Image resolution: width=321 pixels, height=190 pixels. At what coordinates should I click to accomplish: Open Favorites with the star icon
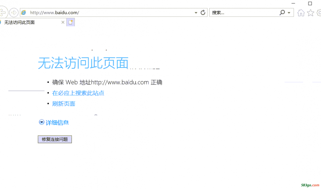click(x=311, y=13)
